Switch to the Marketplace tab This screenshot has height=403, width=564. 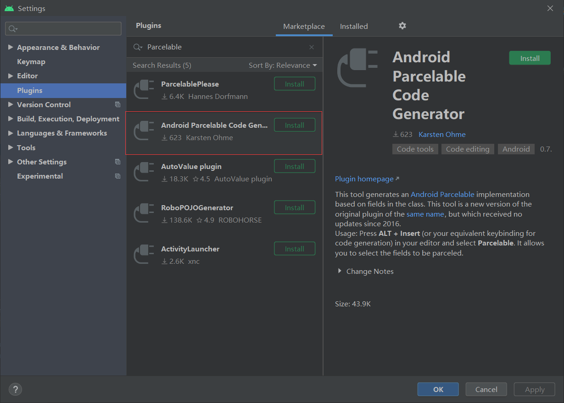click(304, 27)
